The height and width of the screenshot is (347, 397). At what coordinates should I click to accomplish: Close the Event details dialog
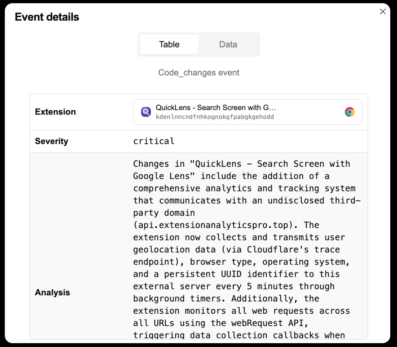[383, 12]
